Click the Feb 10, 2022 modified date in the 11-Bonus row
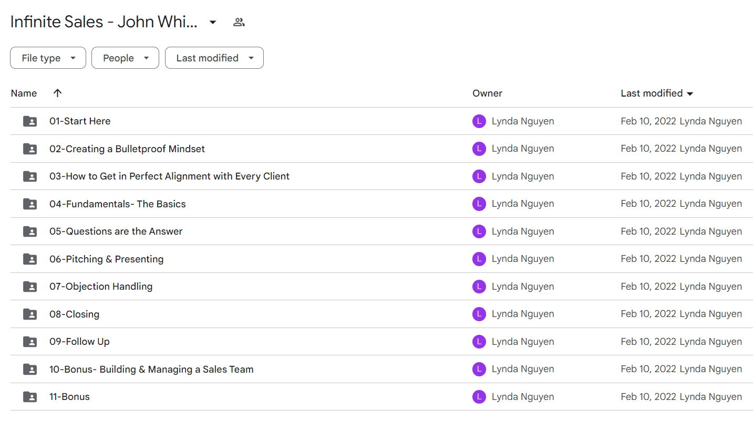753x443 pixels. click(x=648, y=397)
